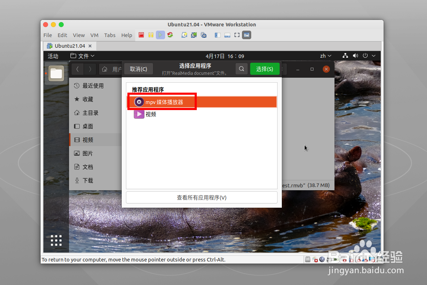The image size is (427, 285).
Task: Open the VM menu in VMware
Action: click(94, 35)
